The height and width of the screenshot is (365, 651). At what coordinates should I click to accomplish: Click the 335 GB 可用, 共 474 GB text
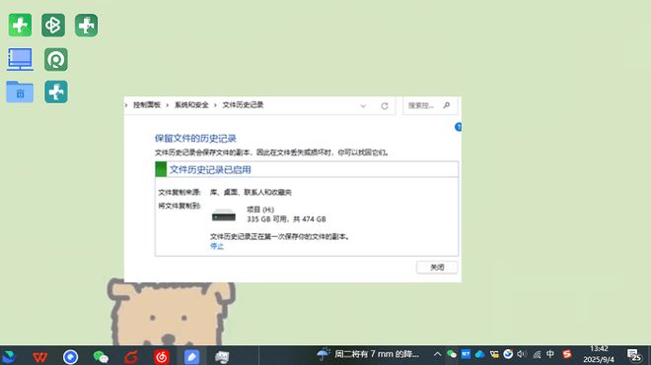click(286, 219)
